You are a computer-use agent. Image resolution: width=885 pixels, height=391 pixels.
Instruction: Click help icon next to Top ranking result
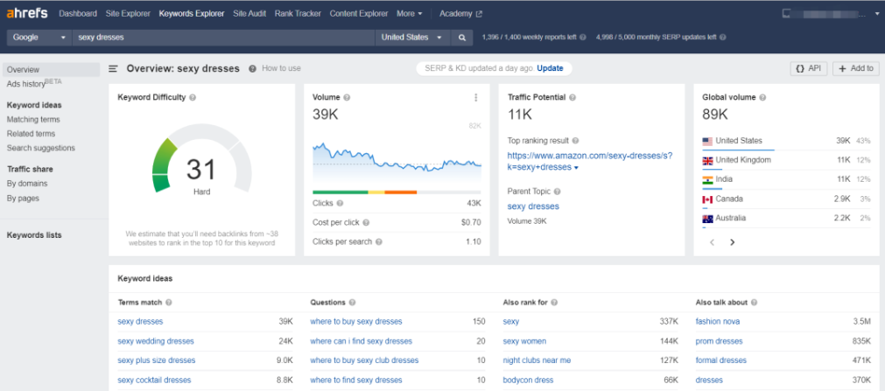pyautogui.click(x=575, y=141)
